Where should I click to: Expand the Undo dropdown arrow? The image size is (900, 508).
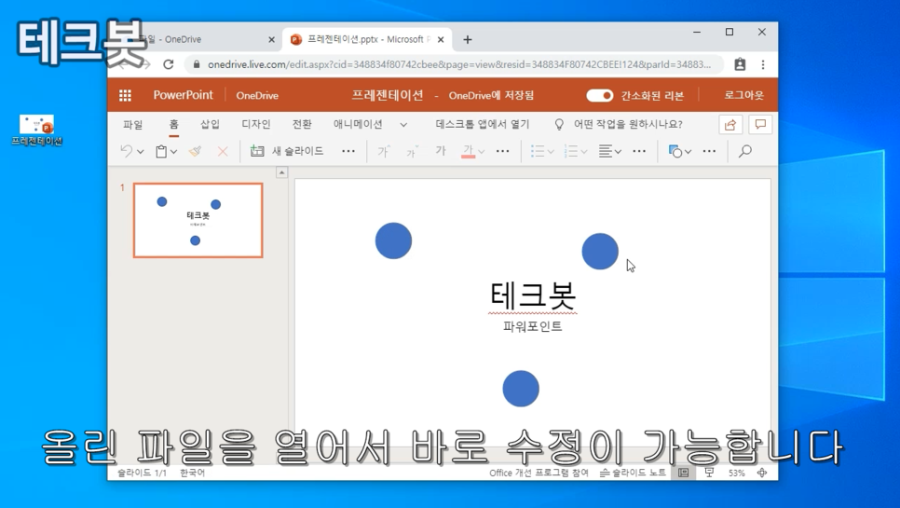tap(141, 152)
